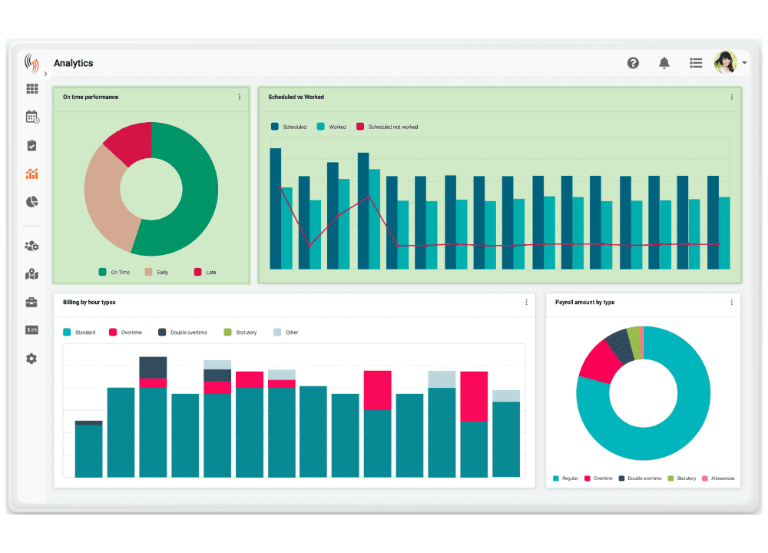Open the Scheduled vs Worked options menu
Screen dimensions: 768x553
click(731, 98)
